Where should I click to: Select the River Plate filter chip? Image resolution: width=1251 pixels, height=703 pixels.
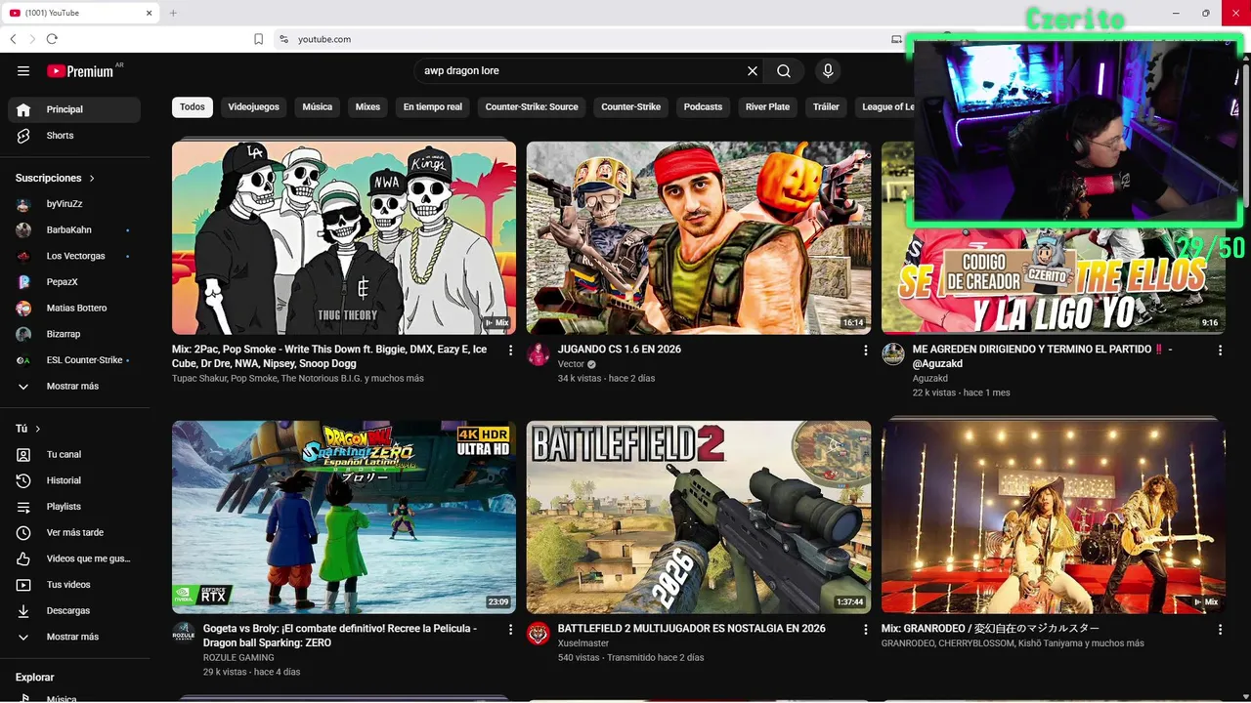point(767,107)
